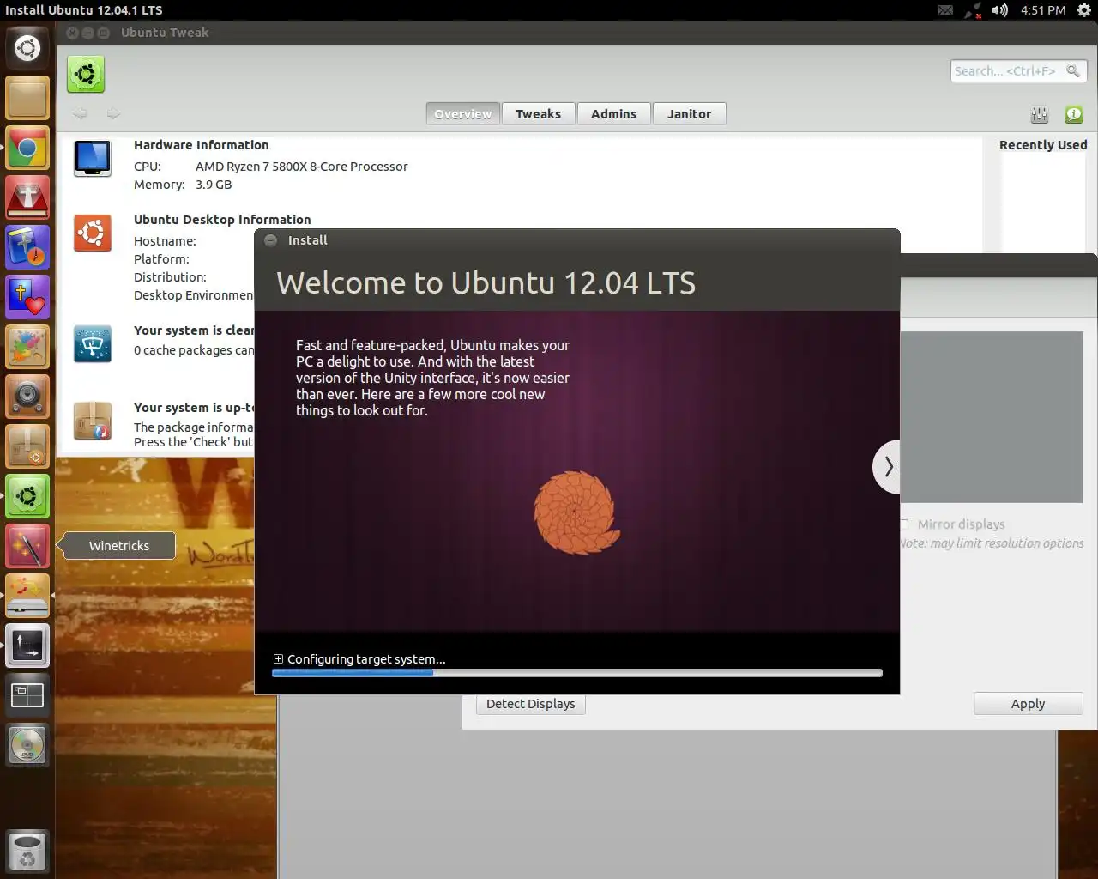This screenshot has width=1098, height=879.
Task: Open the Trash in the launcher
Action: [x=27, y=851]
